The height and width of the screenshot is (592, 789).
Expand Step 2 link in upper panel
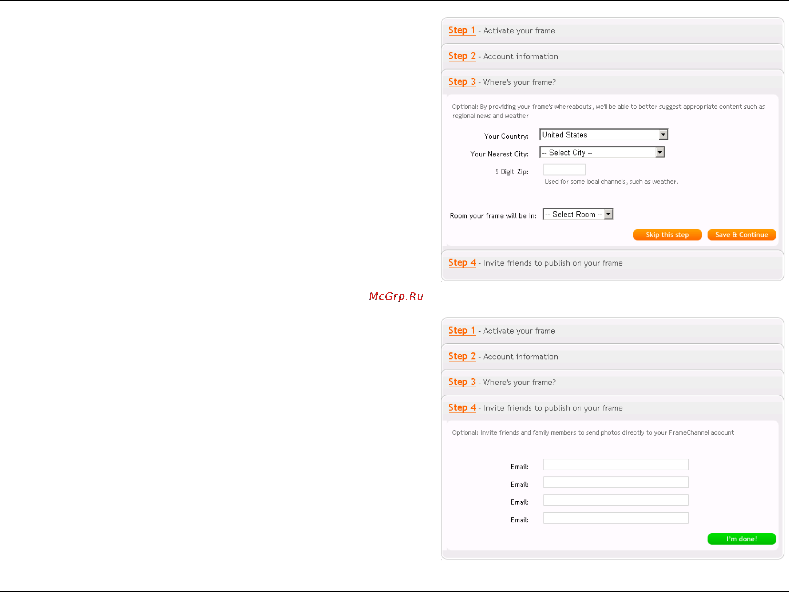pyautogui.click(x=462, y=56)
